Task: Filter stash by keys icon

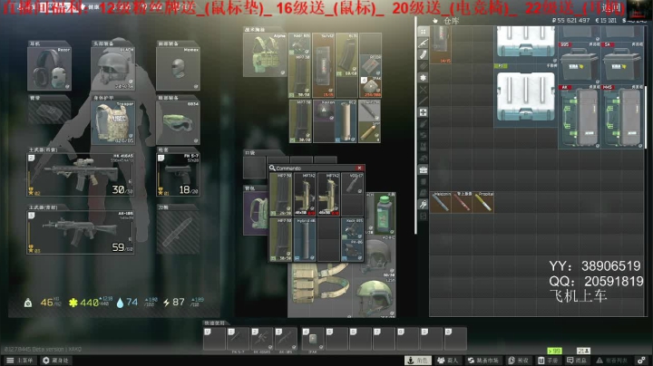Action: (424, 204)
